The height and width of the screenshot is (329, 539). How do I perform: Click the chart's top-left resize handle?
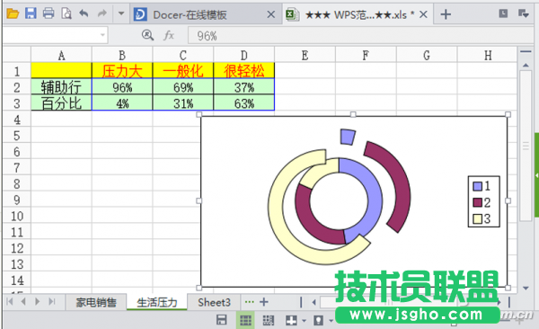[x=199, y=114]
